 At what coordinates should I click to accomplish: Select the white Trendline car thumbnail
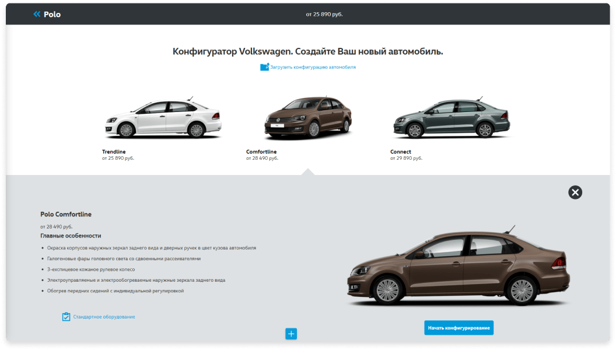[163, 118]
